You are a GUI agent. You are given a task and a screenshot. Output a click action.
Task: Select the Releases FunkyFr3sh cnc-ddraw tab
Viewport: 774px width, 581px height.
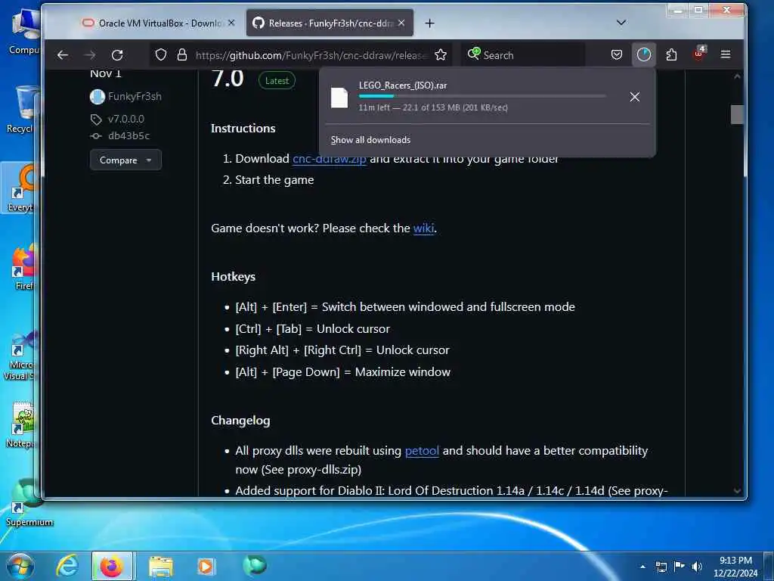325,23
